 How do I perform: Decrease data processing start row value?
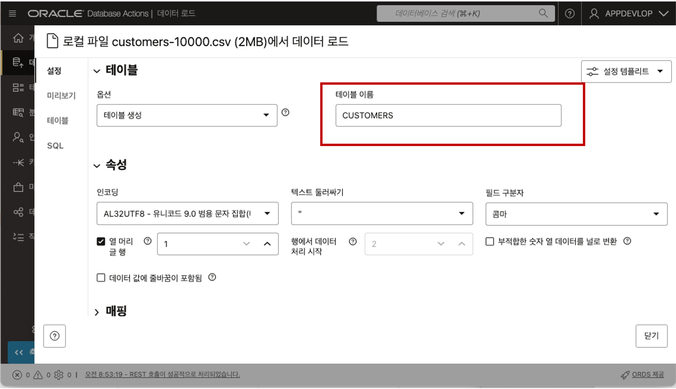click(x=441, y=244)
